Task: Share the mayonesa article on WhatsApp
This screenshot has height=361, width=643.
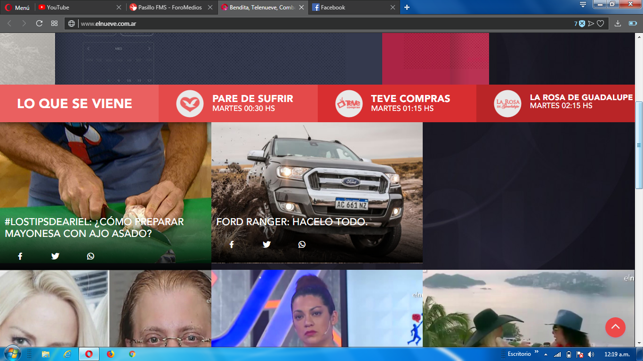Action: 90,256
